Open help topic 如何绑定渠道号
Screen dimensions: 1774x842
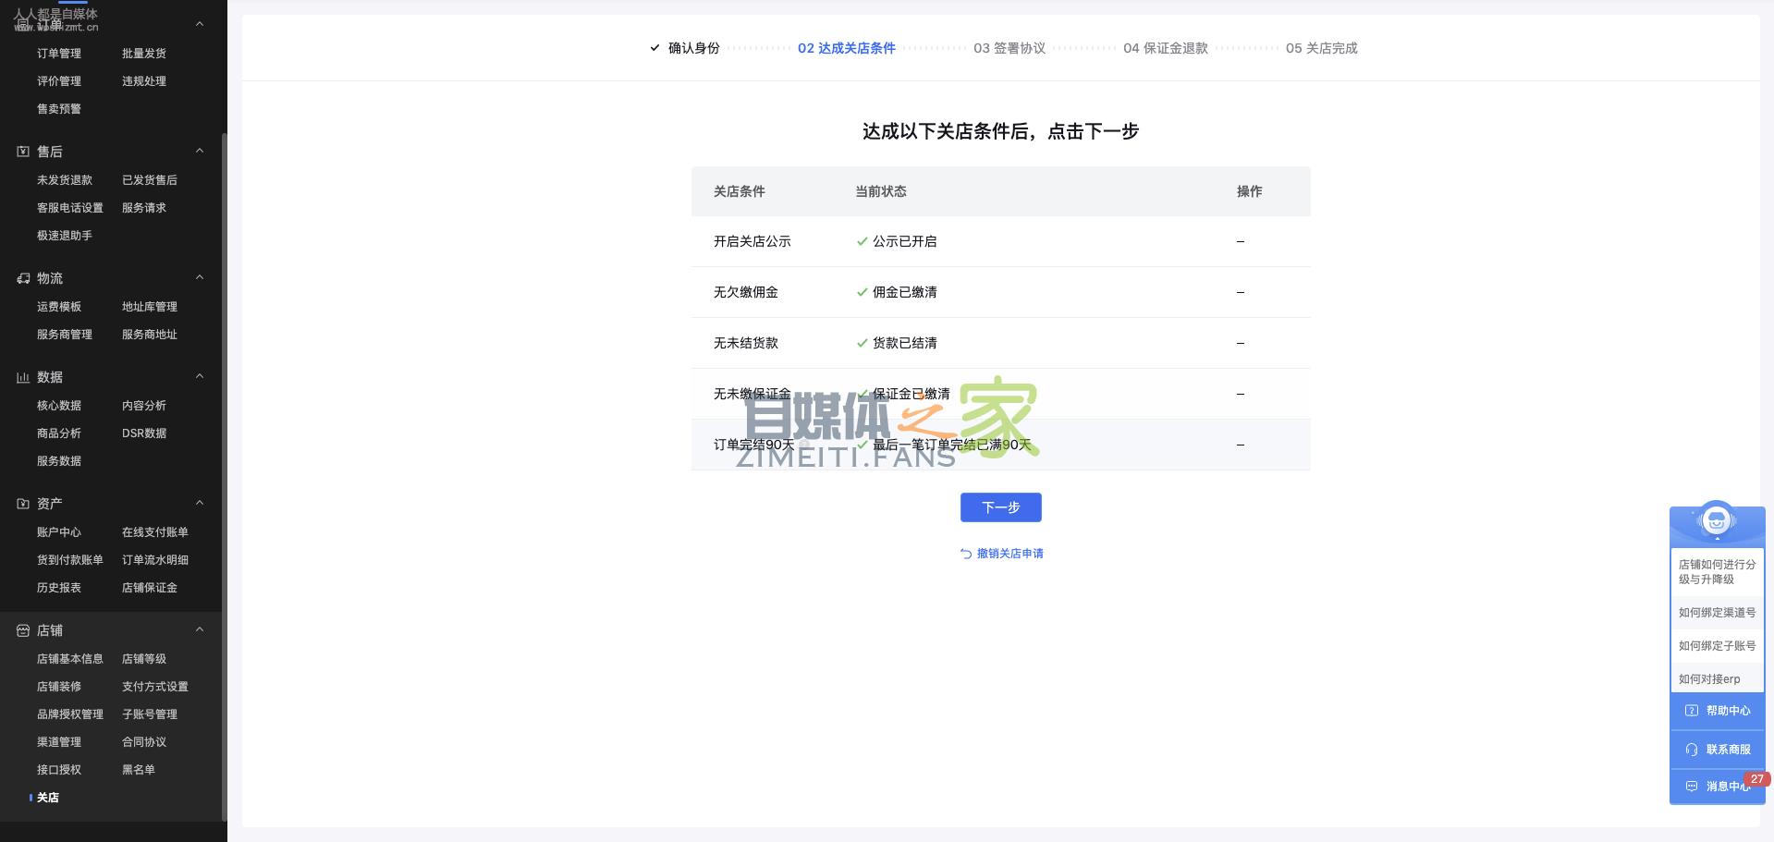pos(1717,613)
